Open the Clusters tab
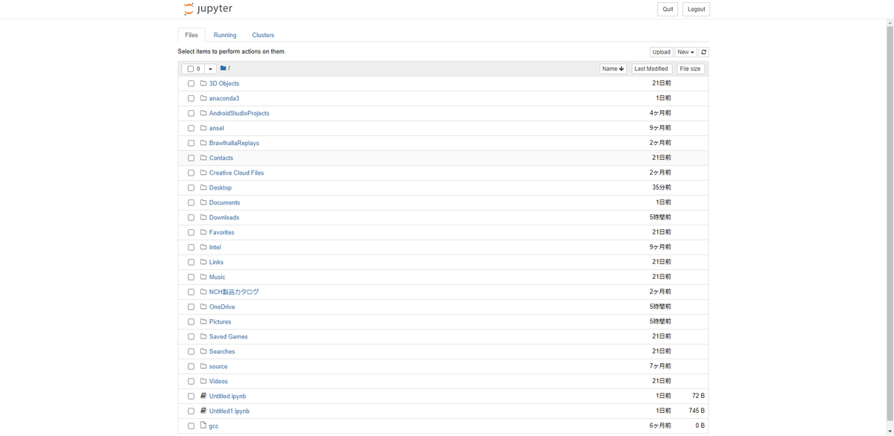 coord(263,35)
